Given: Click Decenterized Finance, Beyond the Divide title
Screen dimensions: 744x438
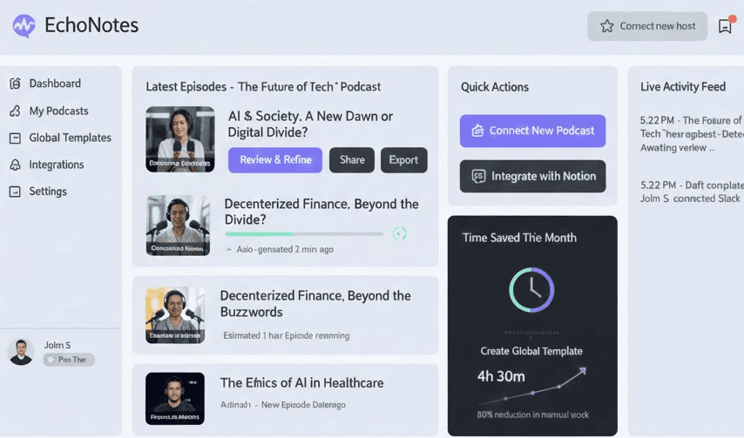Looking at the screenshot, I should click(x=321, y=212).
